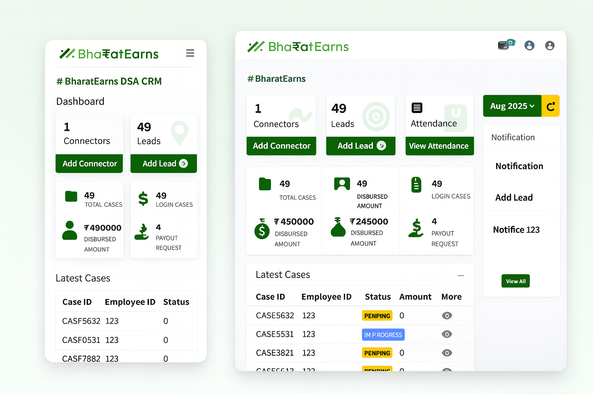
Task: Show details of CASE5632 with the eye icon
Action: (x=447, y=316)
